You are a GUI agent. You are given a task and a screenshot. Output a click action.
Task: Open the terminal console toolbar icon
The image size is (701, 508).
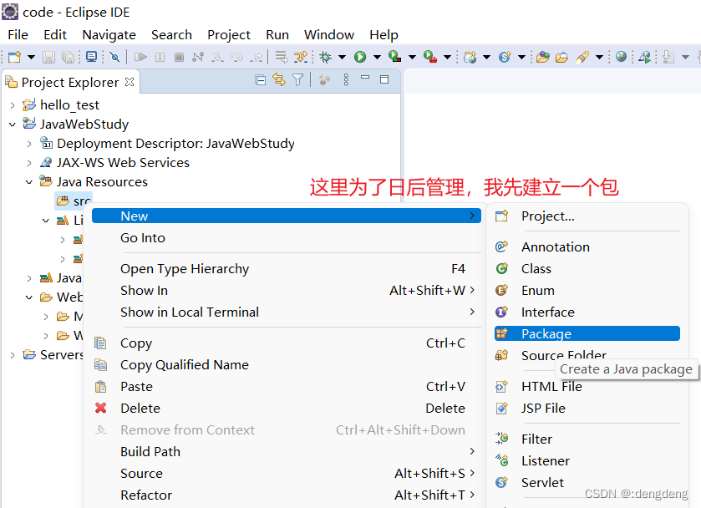pyautogui.click(x=92, y=56)
